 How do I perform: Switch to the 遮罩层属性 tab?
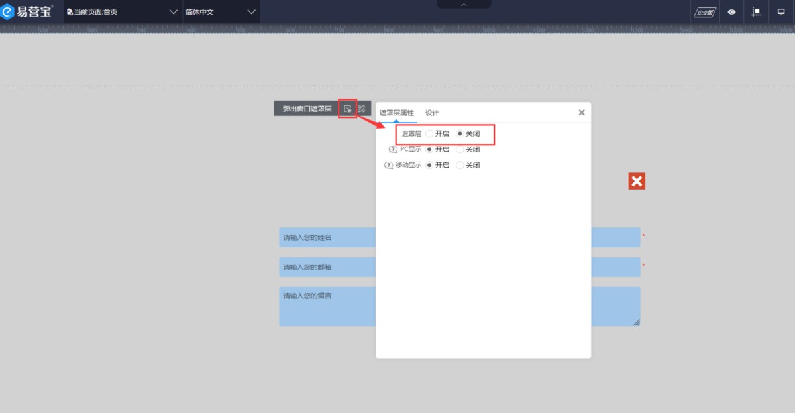pyautogui.click(x=396, y=113)
